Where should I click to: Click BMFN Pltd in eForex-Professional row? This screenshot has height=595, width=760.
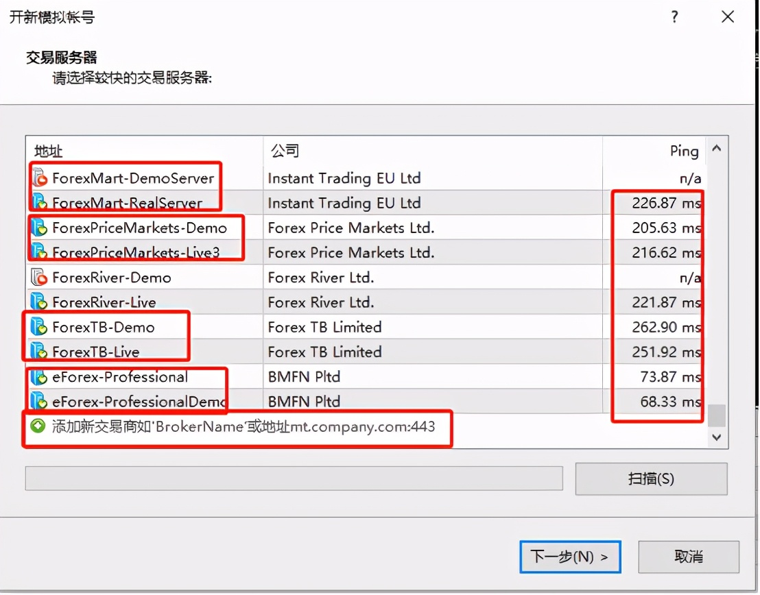(304, 377)
